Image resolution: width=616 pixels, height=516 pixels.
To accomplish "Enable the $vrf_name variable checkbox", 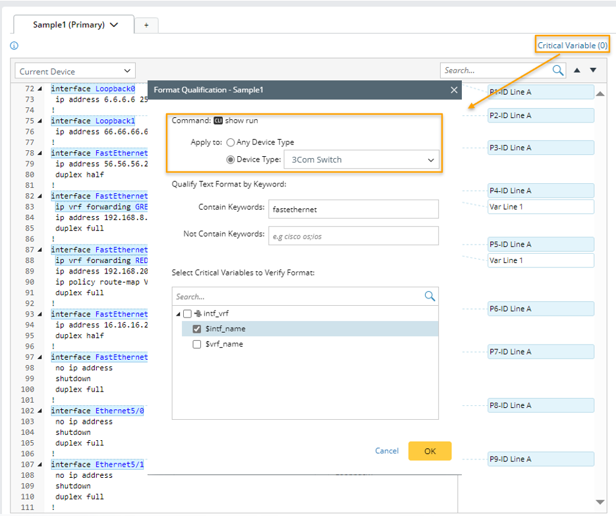I will 196,344.
